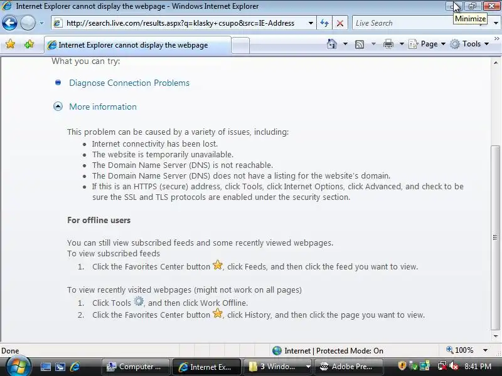Click the Print icon
This screenshot has height=376, width=502.
point(388,44)
